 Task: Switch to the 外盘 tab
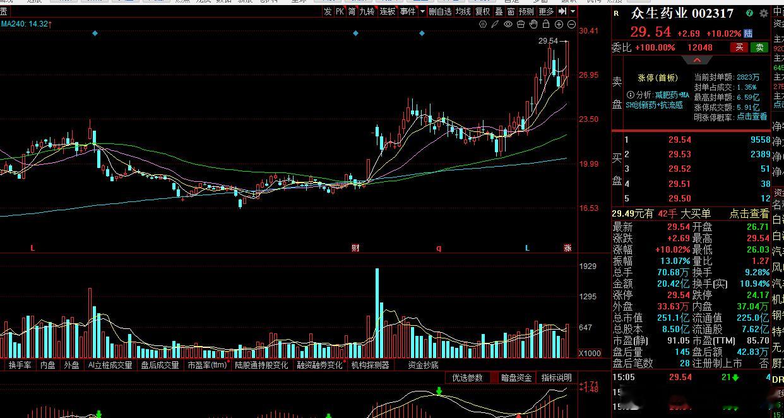tap(71, 365)
